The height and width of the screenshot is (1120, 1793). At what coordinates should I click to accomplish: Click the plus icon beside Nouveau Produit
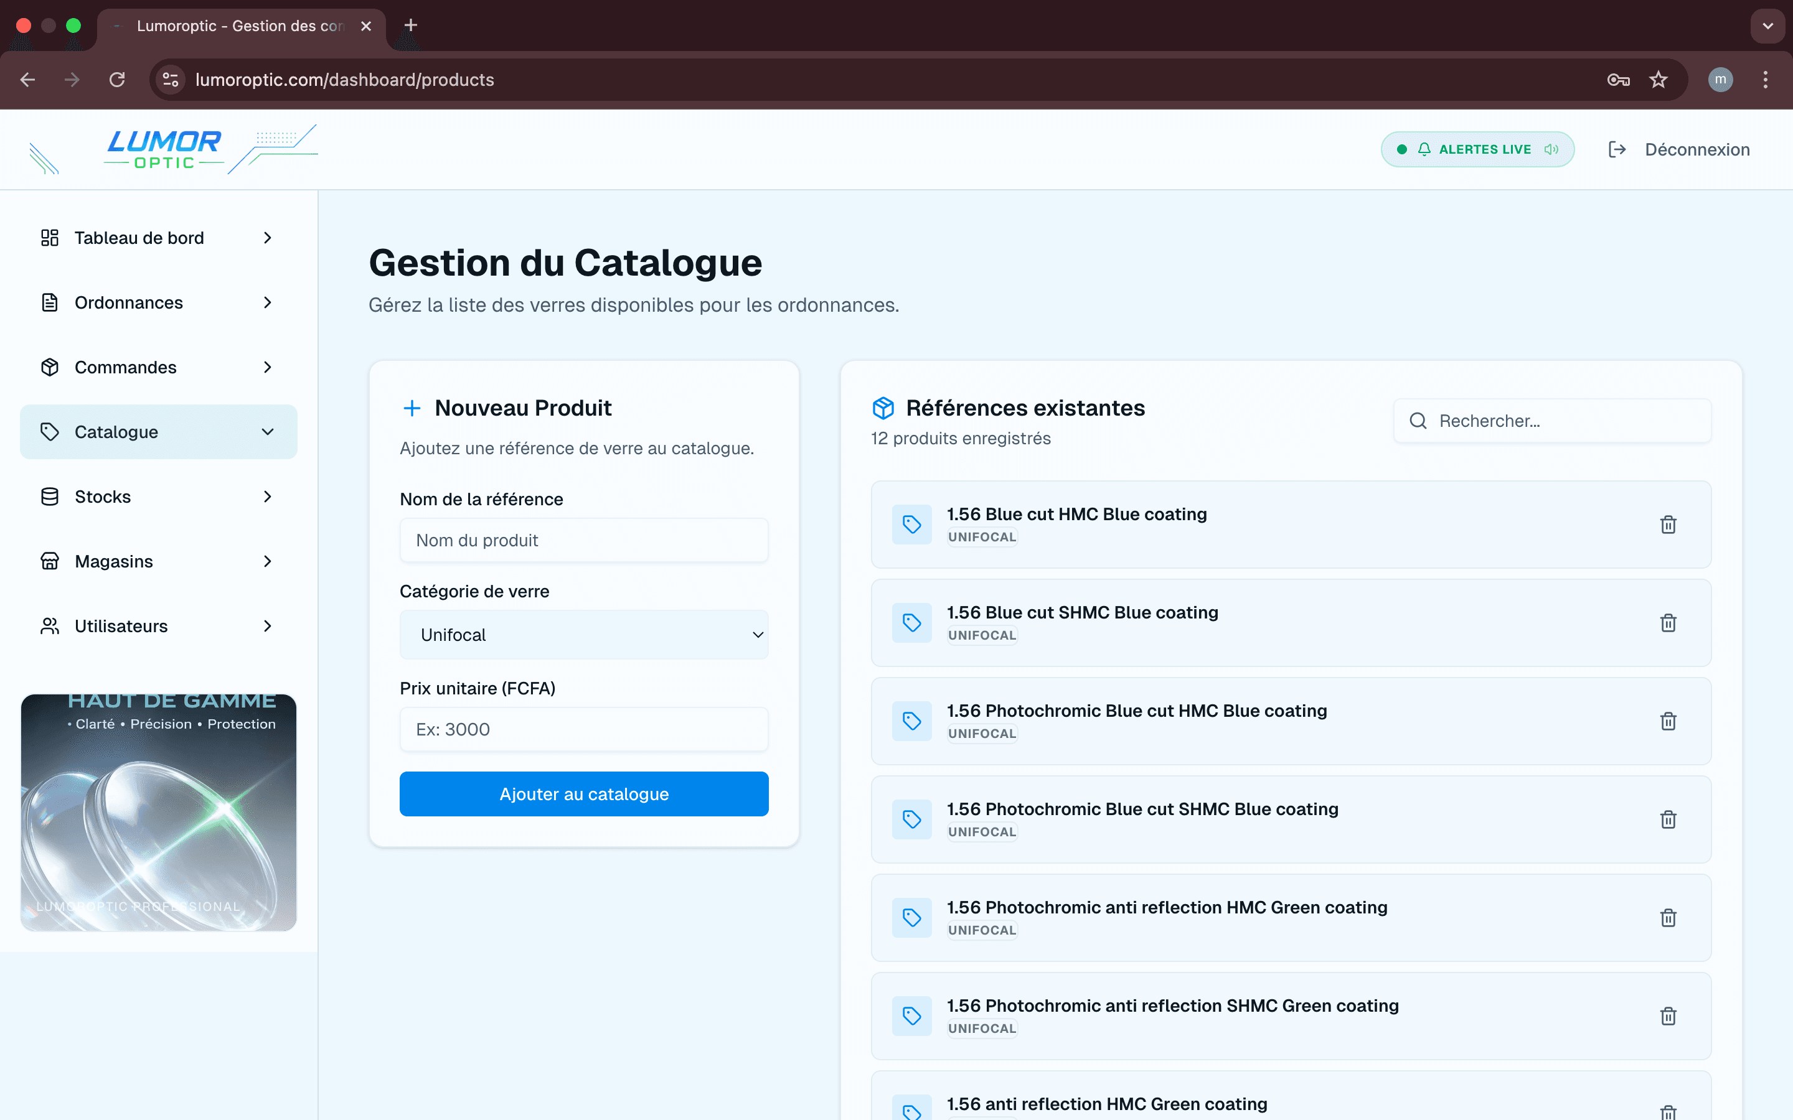412,408
